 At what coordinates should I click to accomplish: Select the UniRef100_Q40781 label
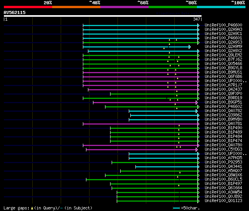coord(223,124)
